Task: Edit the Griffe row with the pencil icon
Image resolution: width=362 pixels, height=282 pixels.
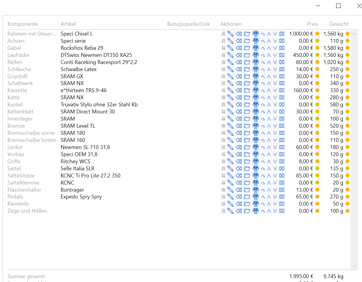Action: [x=230, y=161]
